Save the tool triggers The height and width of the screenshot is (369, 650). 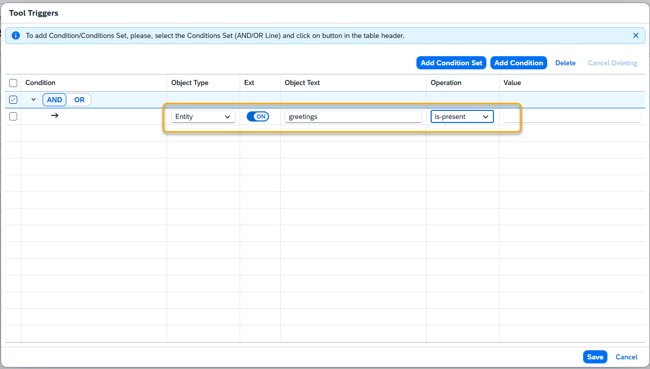pyautogui.click(x=595, y=357)
